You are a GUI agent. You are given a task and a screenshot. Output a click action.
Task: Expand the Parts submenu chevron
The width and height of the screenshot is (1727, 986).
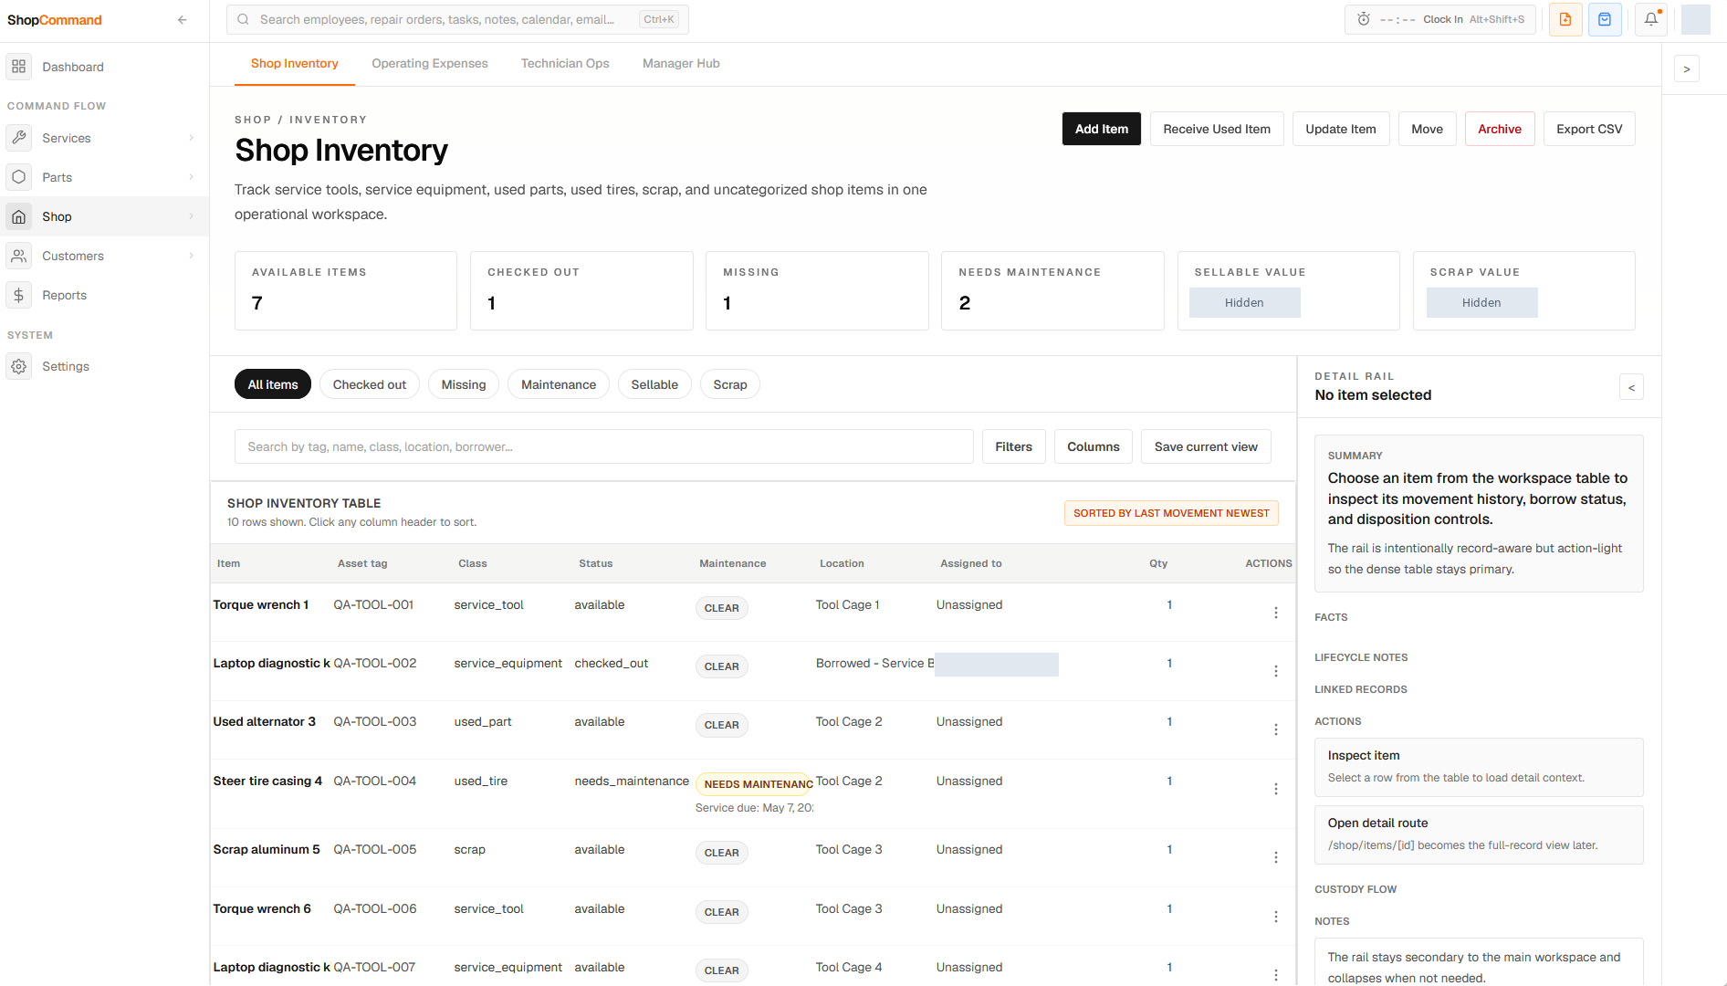pos(191,177)
